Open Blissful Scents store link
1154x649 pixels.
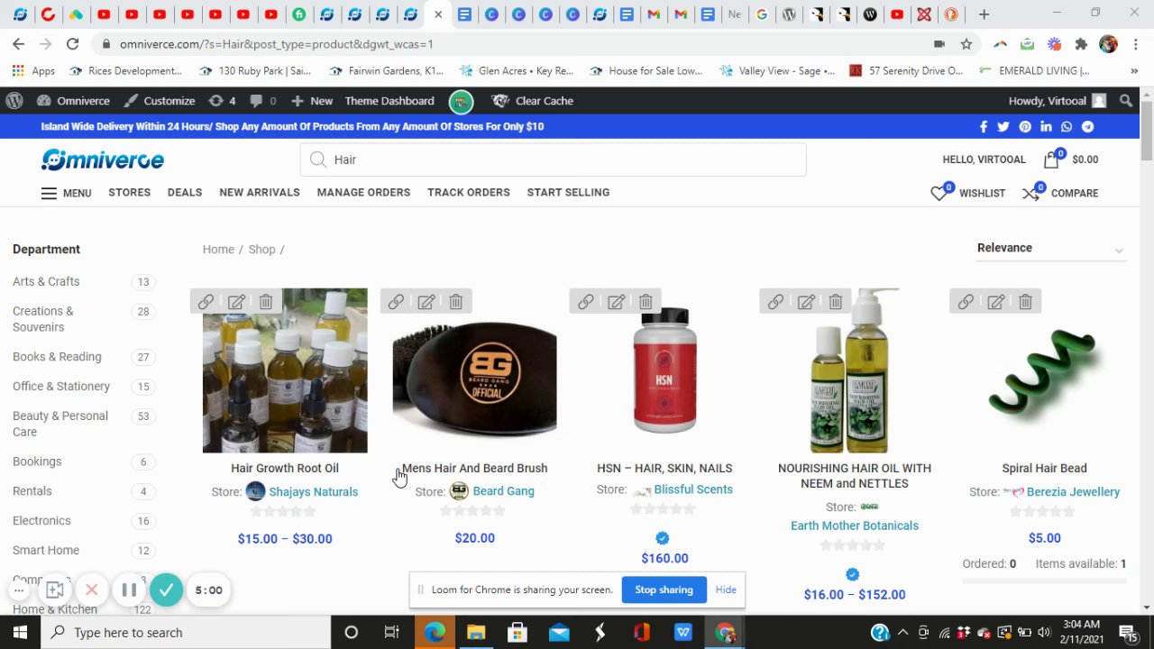coord(693,489)
